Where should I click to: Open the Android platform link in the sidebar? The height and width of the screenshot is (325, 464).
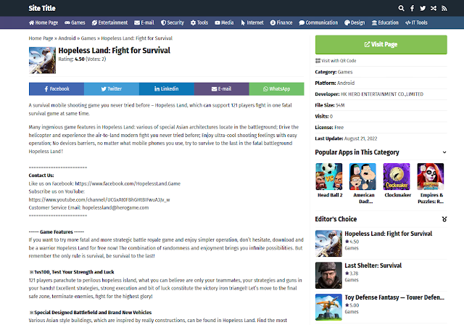tap(345, 83)
